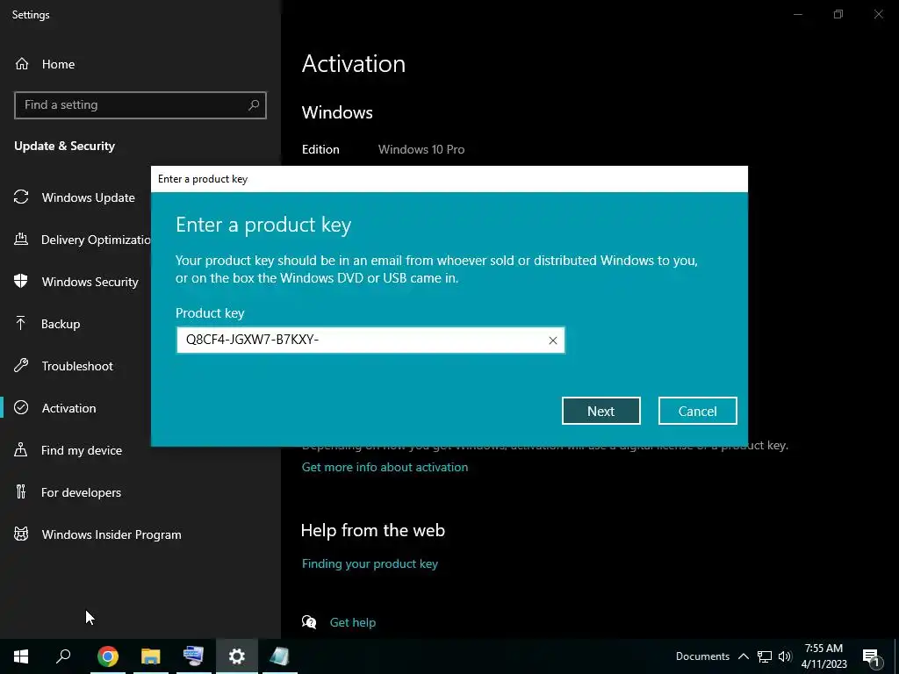Click the Get help chat icon
Image resolution: width=899 pixels, height=674 pixels.
click(x=309, y=622)
